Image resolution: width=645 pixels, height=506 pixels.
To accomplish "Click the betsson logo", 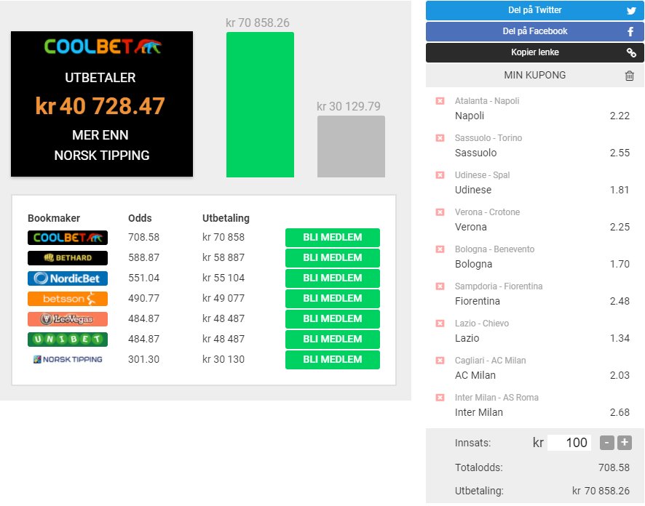I will [68, 299].
